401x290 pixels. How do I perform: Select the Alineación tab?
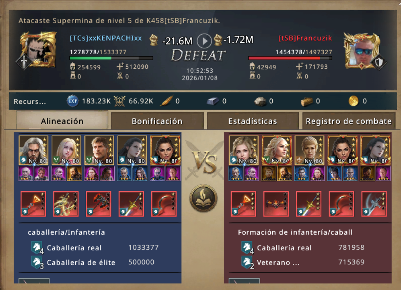click(62, 121)
